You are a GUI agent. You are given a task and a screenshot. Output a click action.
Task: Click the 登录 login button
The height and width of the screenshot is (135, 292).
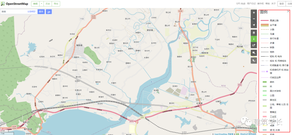(x=281, y=4)
